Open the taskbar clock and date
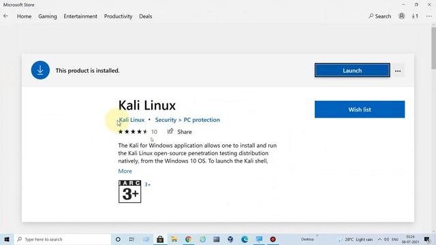The width and height of the screenshot is (436, 245). point(410,239)
